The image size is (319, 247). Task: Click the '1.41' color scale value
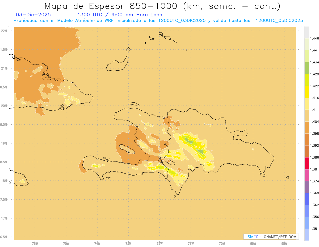click(313, 110)
